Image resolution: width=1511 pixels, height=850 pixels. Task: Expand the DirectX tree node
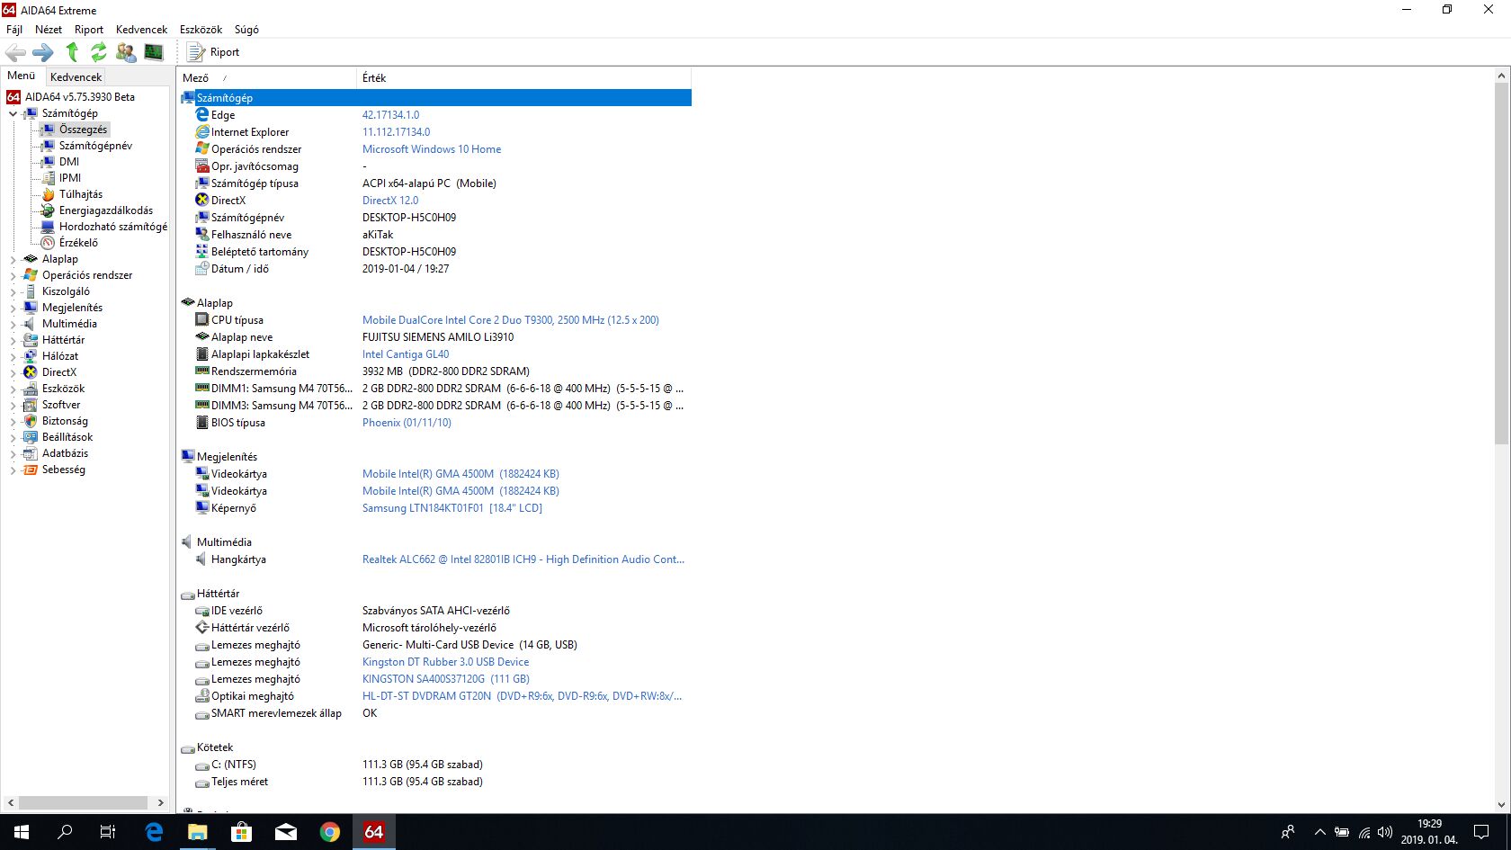(13, 372)
